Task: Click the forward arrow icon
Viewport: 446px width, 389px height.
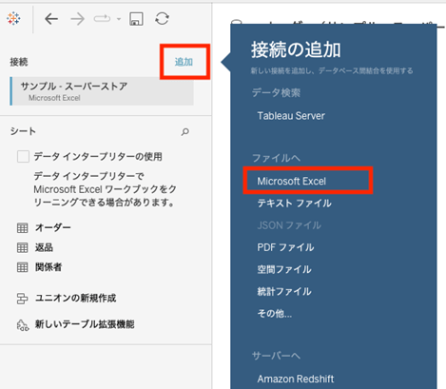Action: pos(77,19)
